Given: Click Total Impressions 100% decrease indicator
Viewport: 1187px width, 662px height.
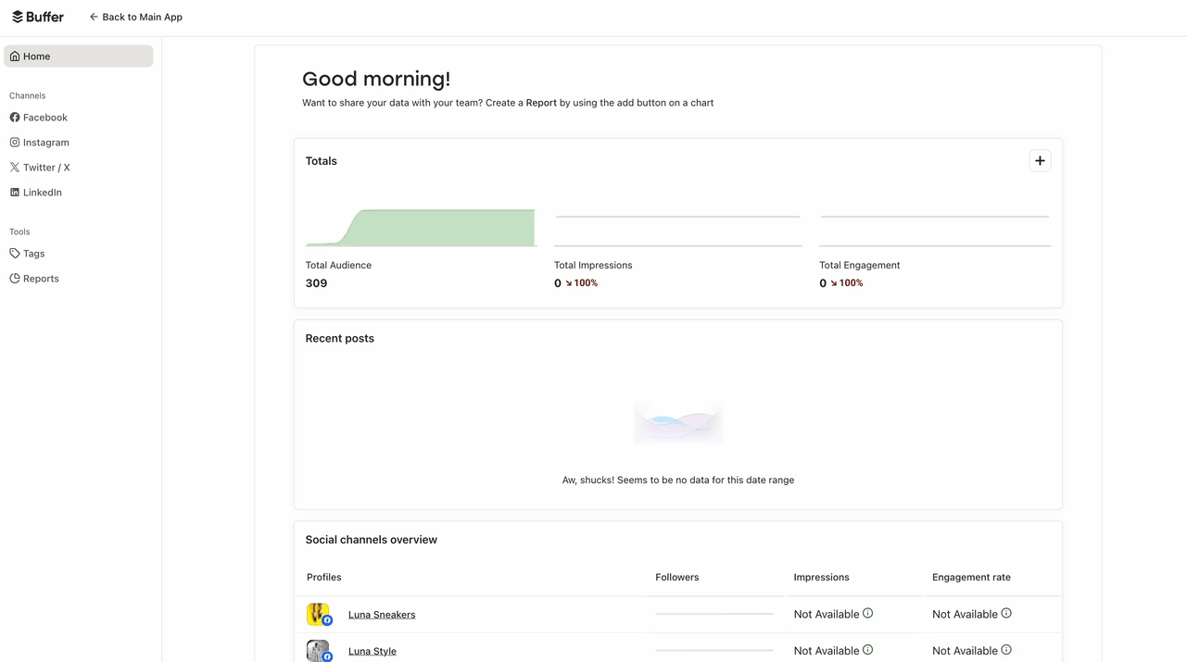Looking at the screenshot, I should click(582, 283).
